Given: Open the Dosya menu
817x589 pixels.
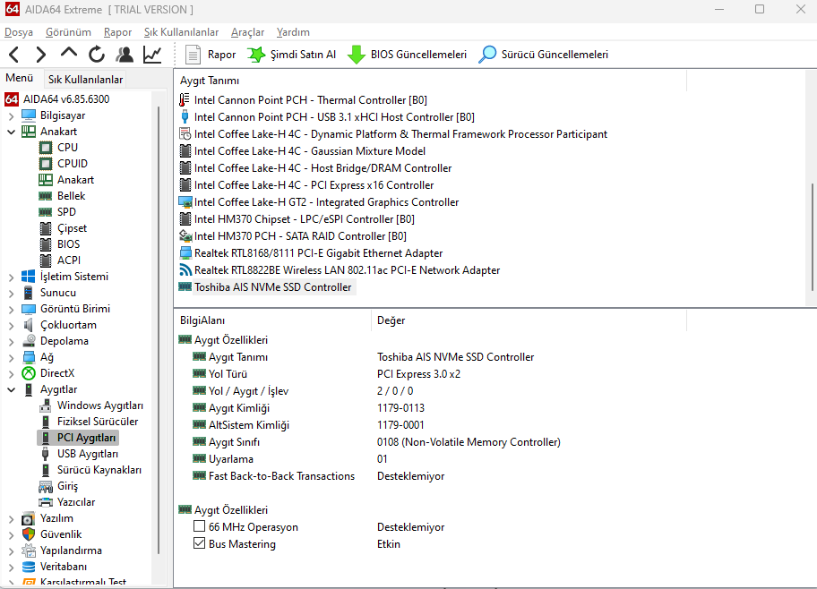Looking at the screenshot, I should click(x=19, y=32).
